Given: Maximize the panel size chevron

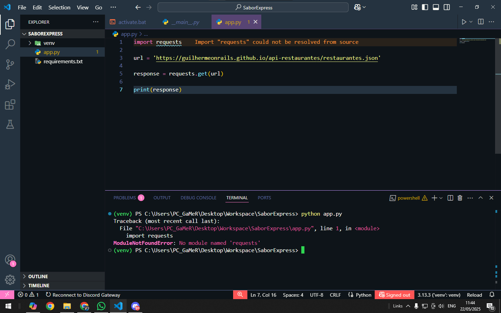Looking at the screenshot, I should [480, 198].
